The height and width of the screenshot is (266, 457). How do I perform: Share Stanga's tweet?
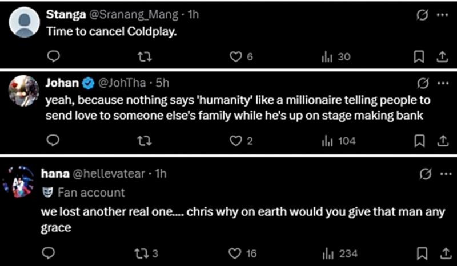click(x=441, y=56)
